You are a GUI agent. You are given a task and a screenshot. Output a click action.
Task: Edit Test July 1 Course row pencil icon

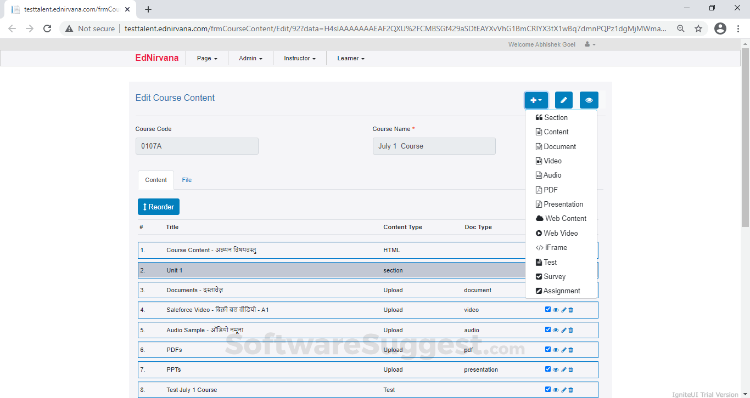pyautogui.click(x=563, y=390)
